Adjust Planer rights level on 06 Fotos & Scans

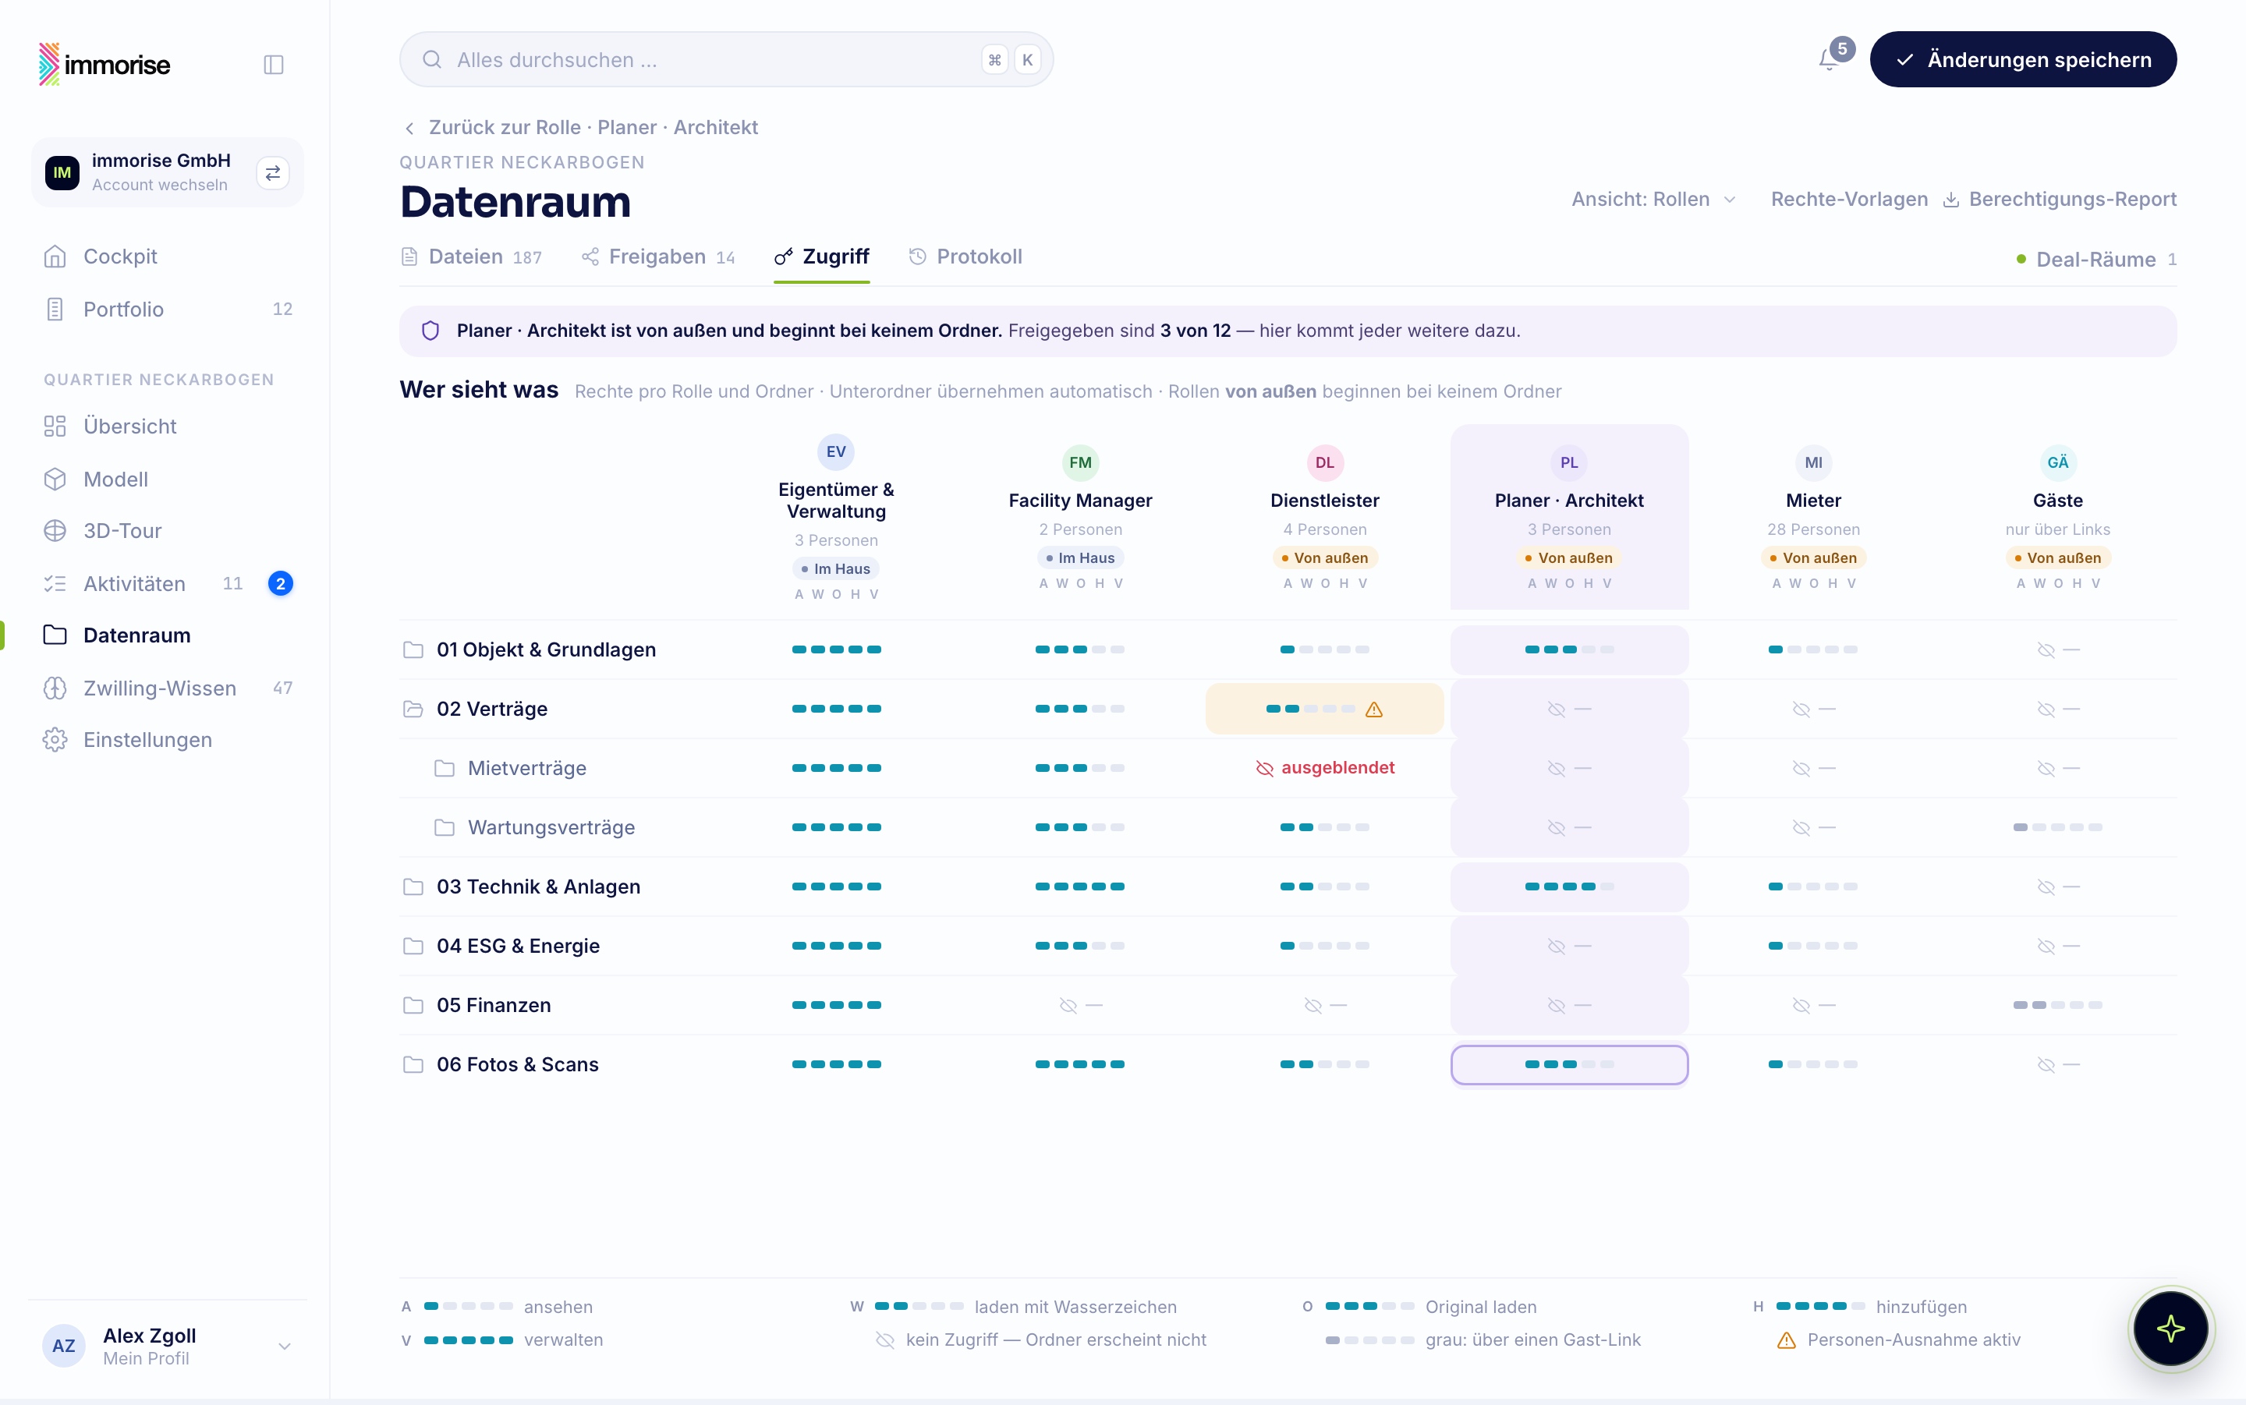[x=1570, y=1065]
